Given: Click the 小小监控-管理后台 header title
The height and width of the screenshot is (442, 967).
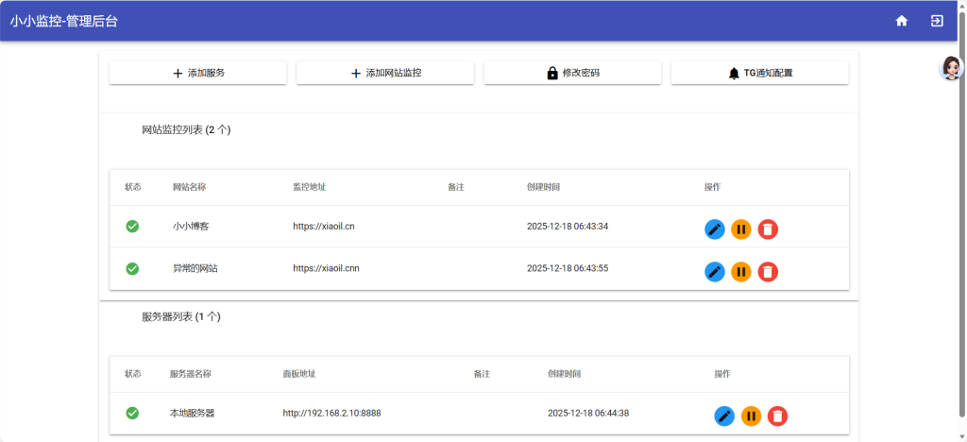Looking at the screenshot, I should coord(64,21).
